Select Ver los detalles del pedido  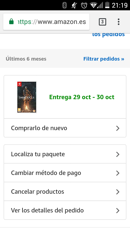(x=65, y=210)
